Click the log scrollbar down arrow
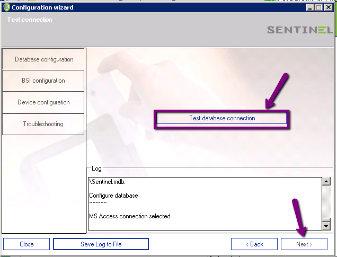 coord(326,226)
